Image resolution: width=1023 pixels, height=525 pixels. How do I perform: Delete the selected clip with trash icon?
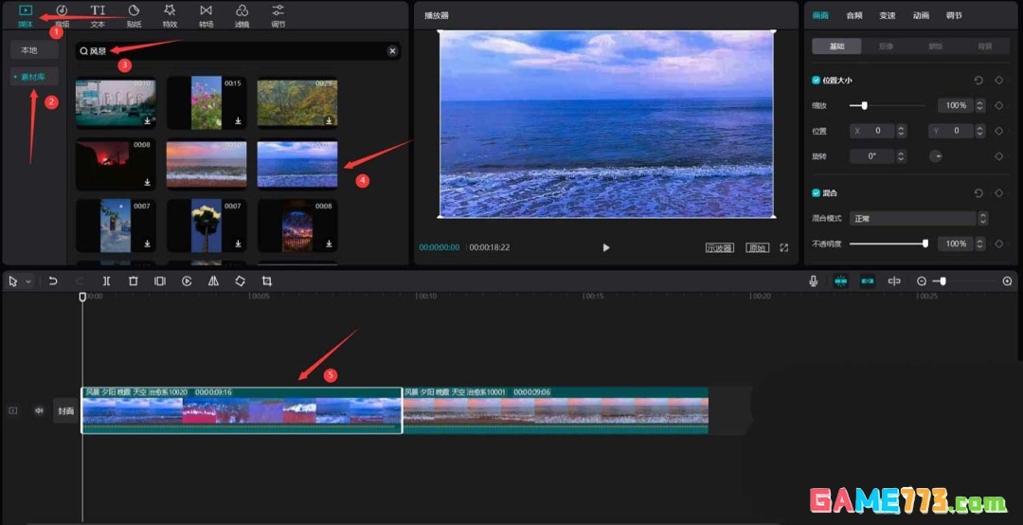coord(133,281)
